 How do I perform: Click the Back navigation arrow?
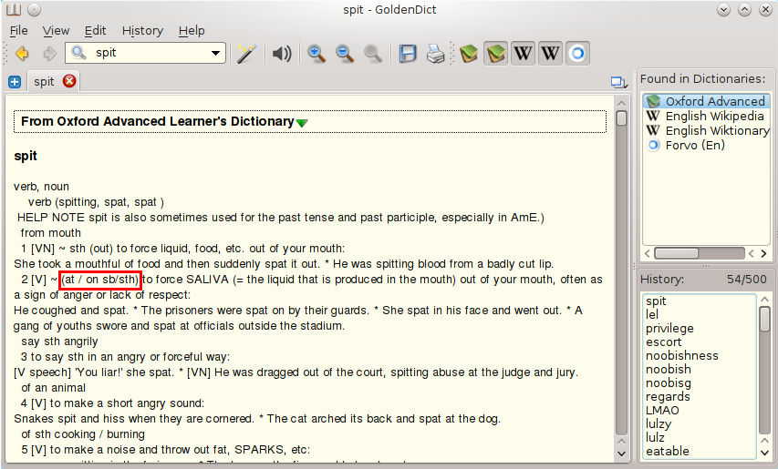click(x=21, y=54)
